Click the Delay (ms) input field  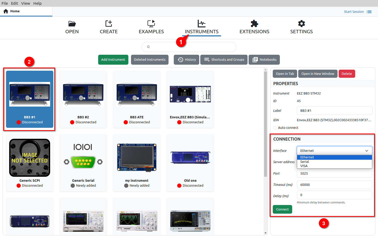click(x=334, y=195)
